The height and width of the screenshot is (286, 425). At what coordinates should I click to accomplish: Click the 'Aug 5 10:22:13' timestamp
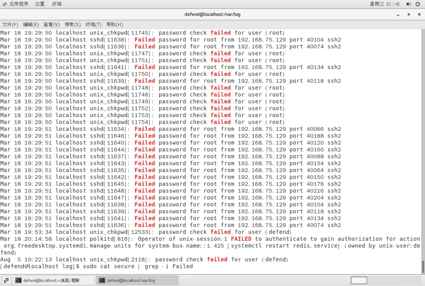[26, 260]
